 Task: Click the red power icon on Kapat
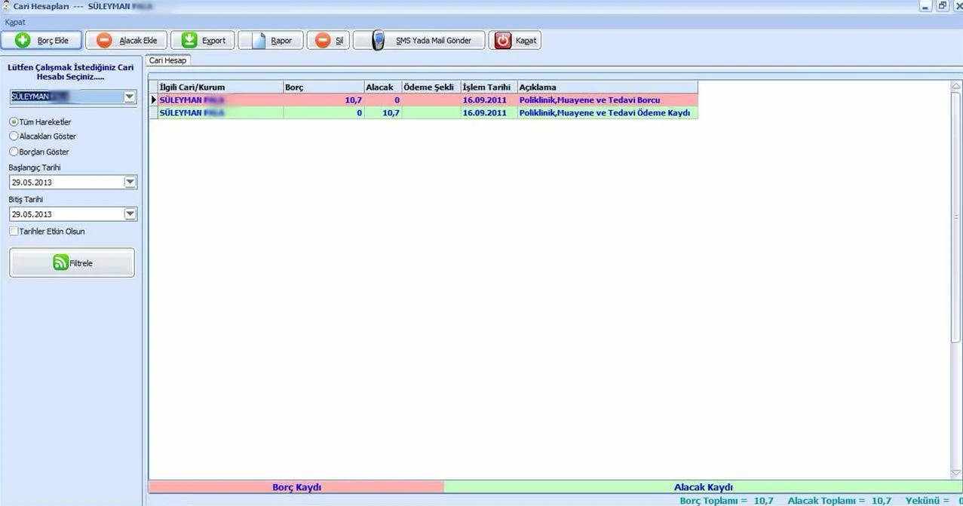(503, 40)
